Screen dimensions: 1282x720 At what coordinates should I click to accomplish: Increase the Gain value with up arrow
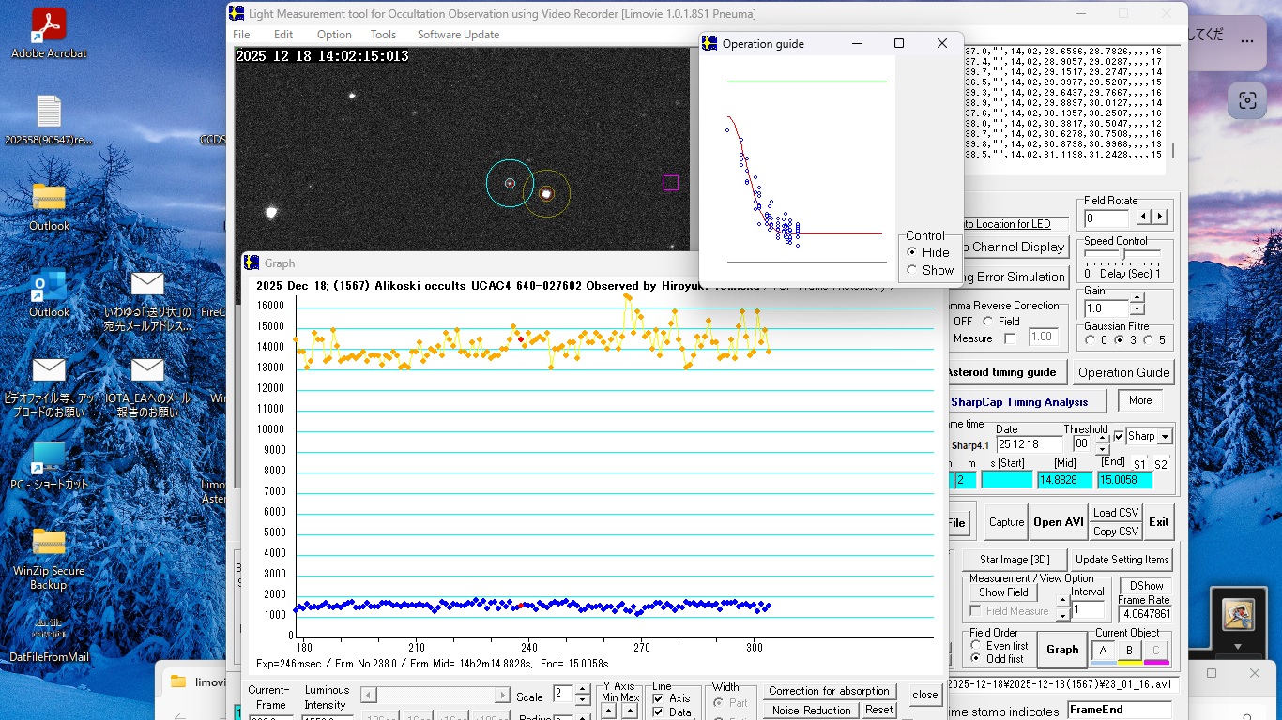(x=1137, y=298)
